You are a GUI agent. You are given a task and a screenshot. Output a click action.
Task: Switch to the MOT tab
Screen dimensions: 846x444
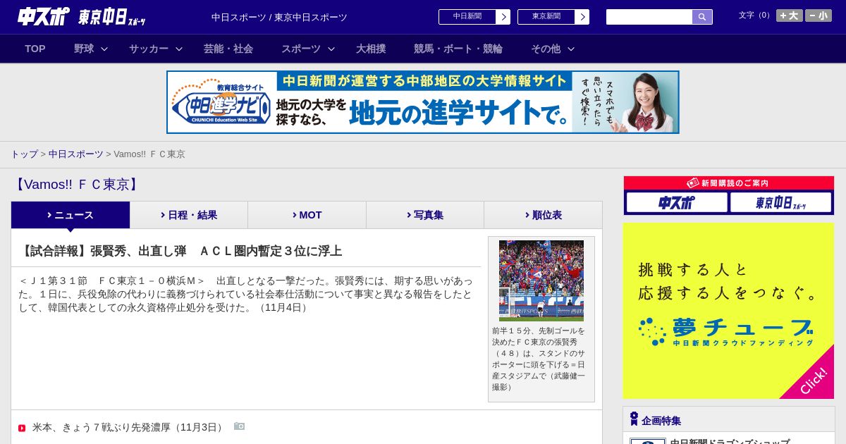click(x=307, y=215)
